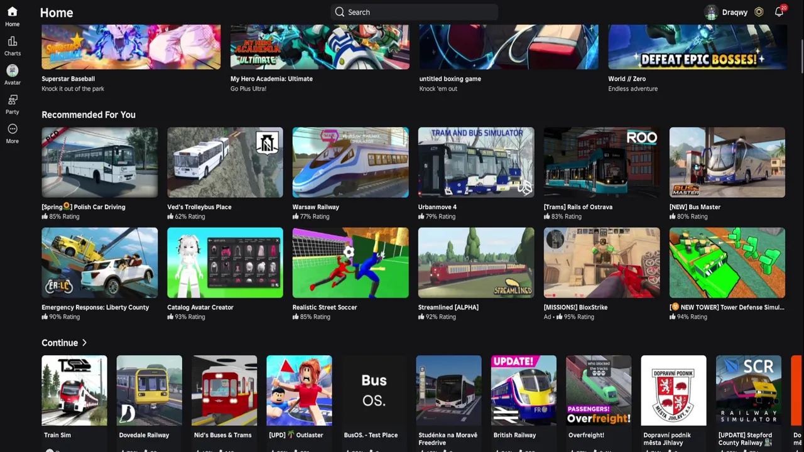Open the Avatar sidebar icon
This screenshot has width=804, height=452.
(12, 70)
